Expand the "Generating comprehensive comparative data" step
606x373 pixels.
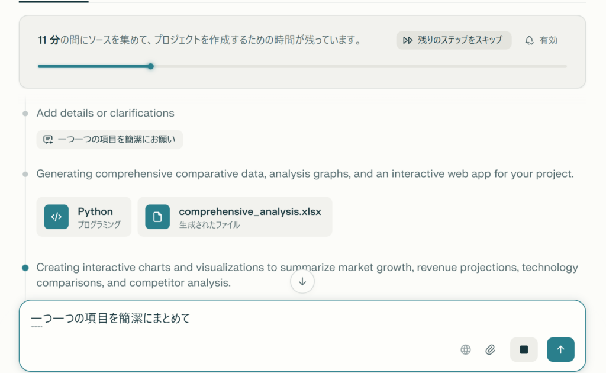305,174
